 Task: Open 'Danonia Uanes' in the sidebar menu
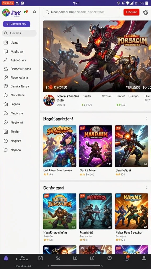21,69
